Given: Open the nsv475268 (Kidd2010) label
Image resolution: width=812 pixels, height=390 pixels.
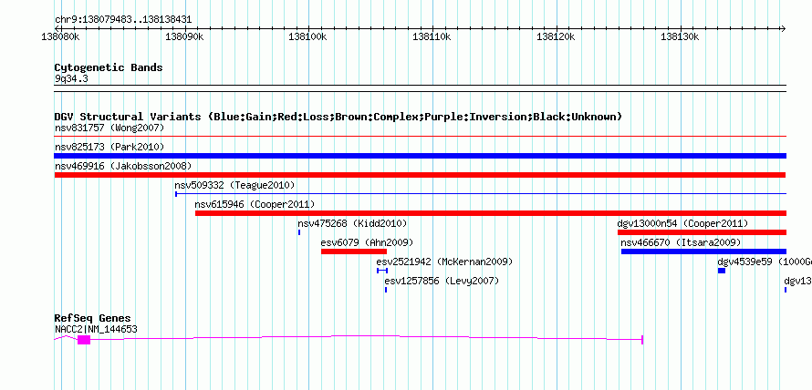Looking at the screenshot, I should coord(352,223).
